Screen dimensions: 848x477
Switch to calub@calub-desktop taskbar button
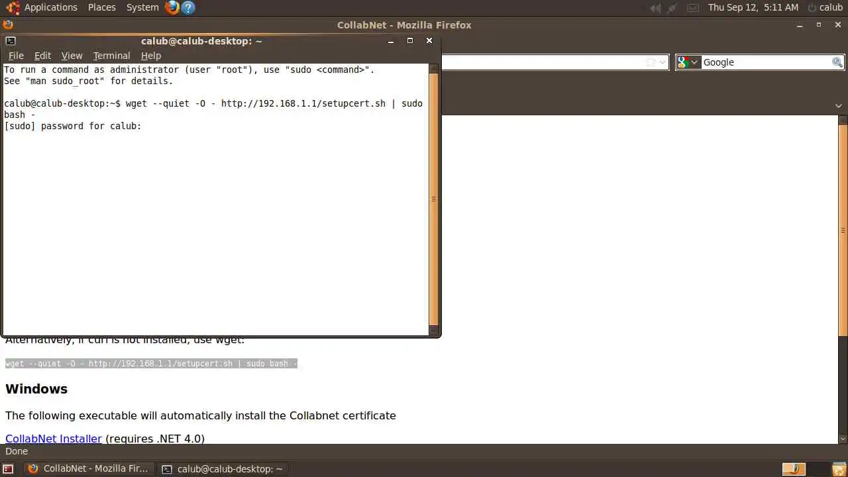(223, 468)
